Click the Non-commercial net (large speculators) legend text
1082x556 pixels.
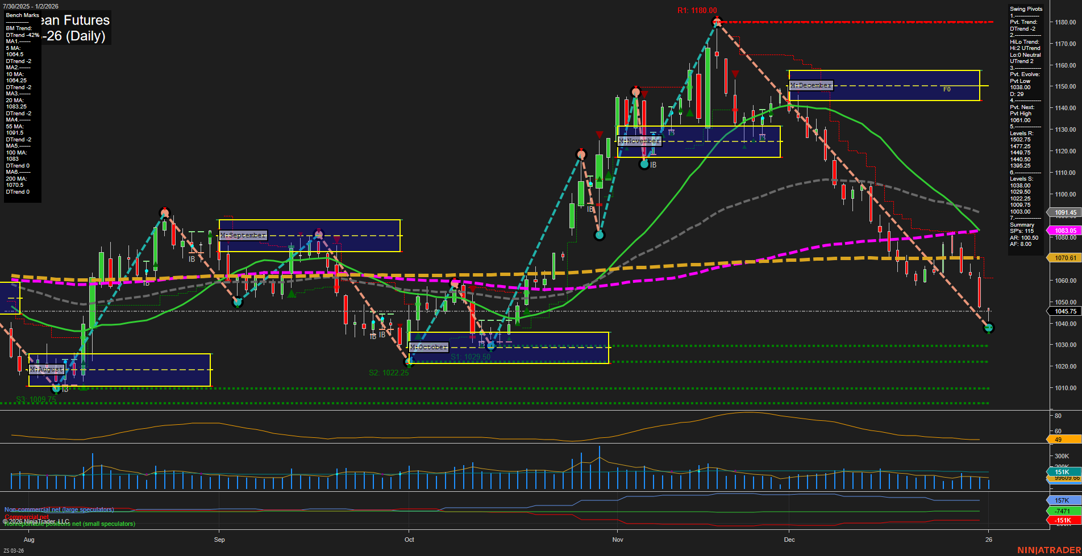(x=59, y=509)
